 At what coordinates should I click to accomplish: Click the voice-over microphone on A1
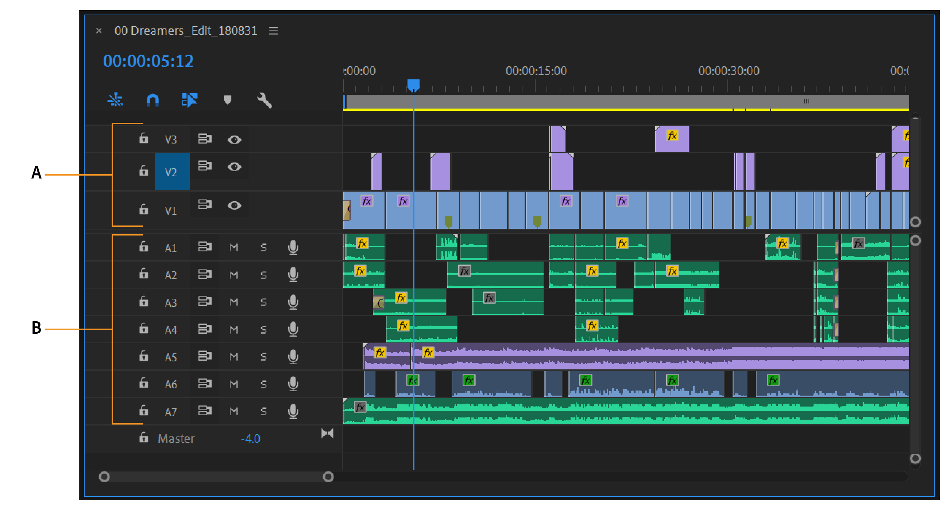tap(293, 247)
